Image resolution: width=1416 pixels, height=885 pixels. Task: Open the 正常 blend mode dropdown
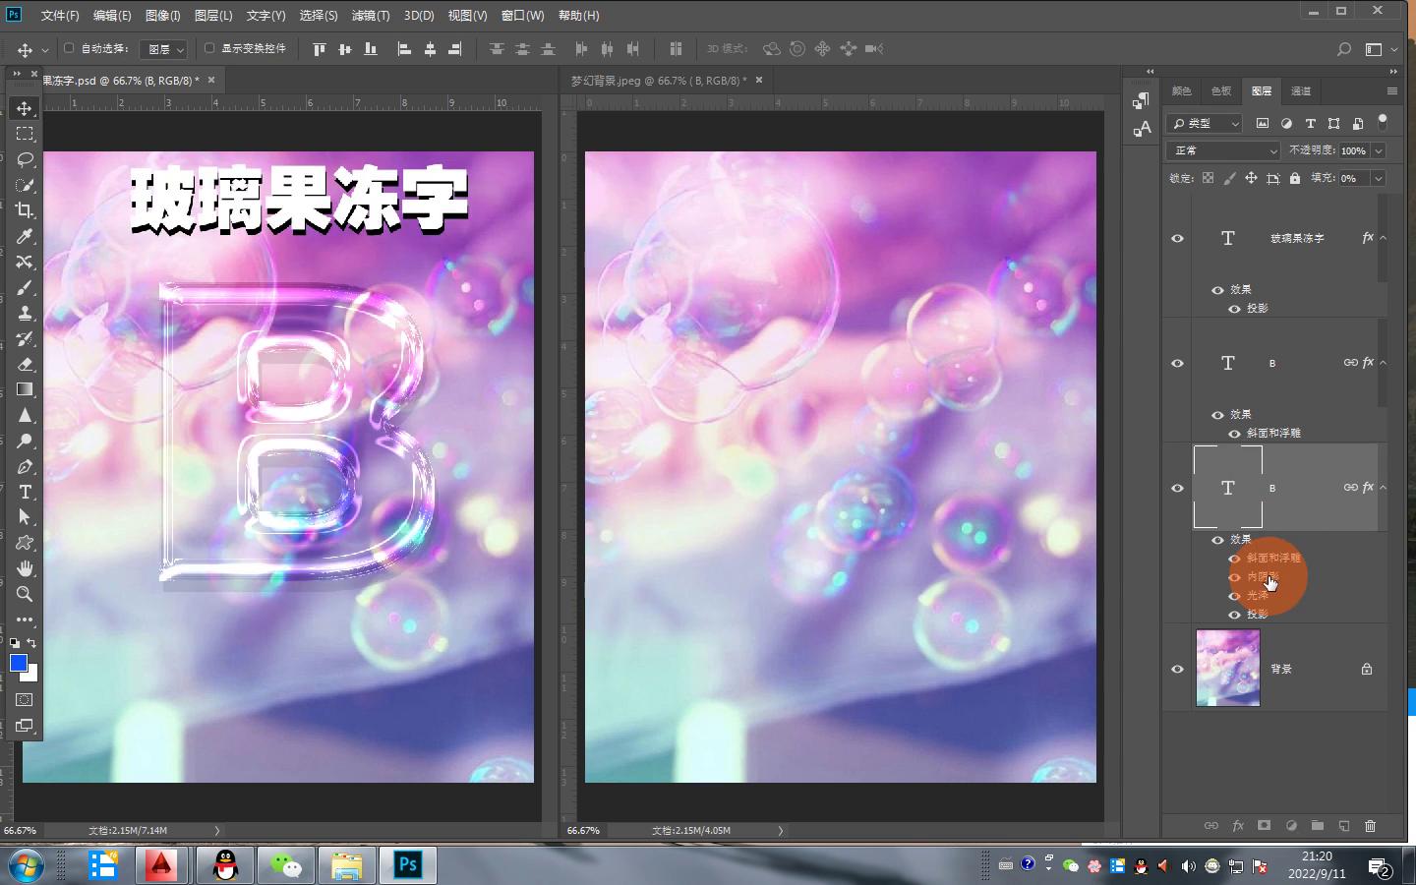1223,150
